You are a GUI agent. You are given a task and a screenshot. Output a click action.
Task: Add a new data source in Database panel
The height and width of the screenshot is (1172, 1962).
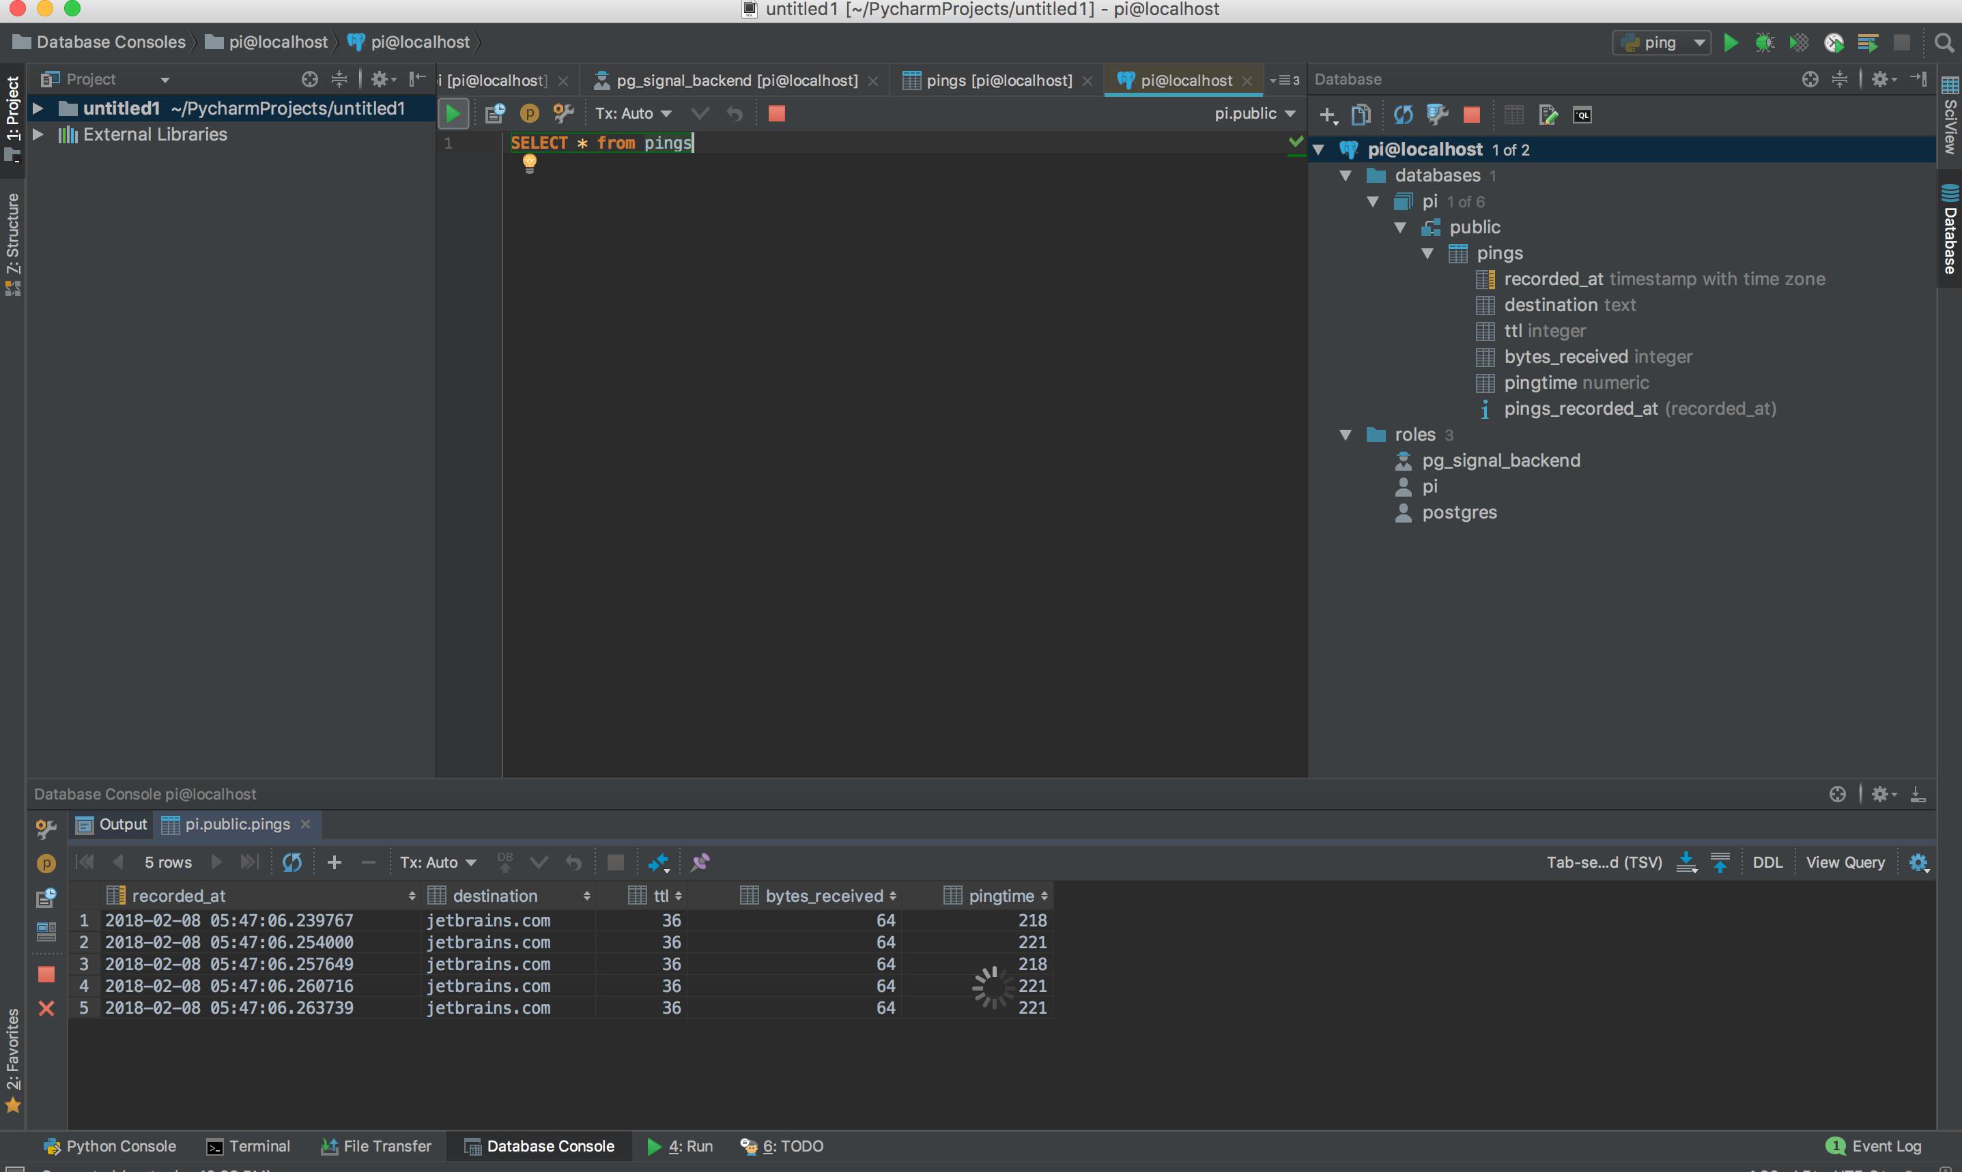click(1326, 115)
